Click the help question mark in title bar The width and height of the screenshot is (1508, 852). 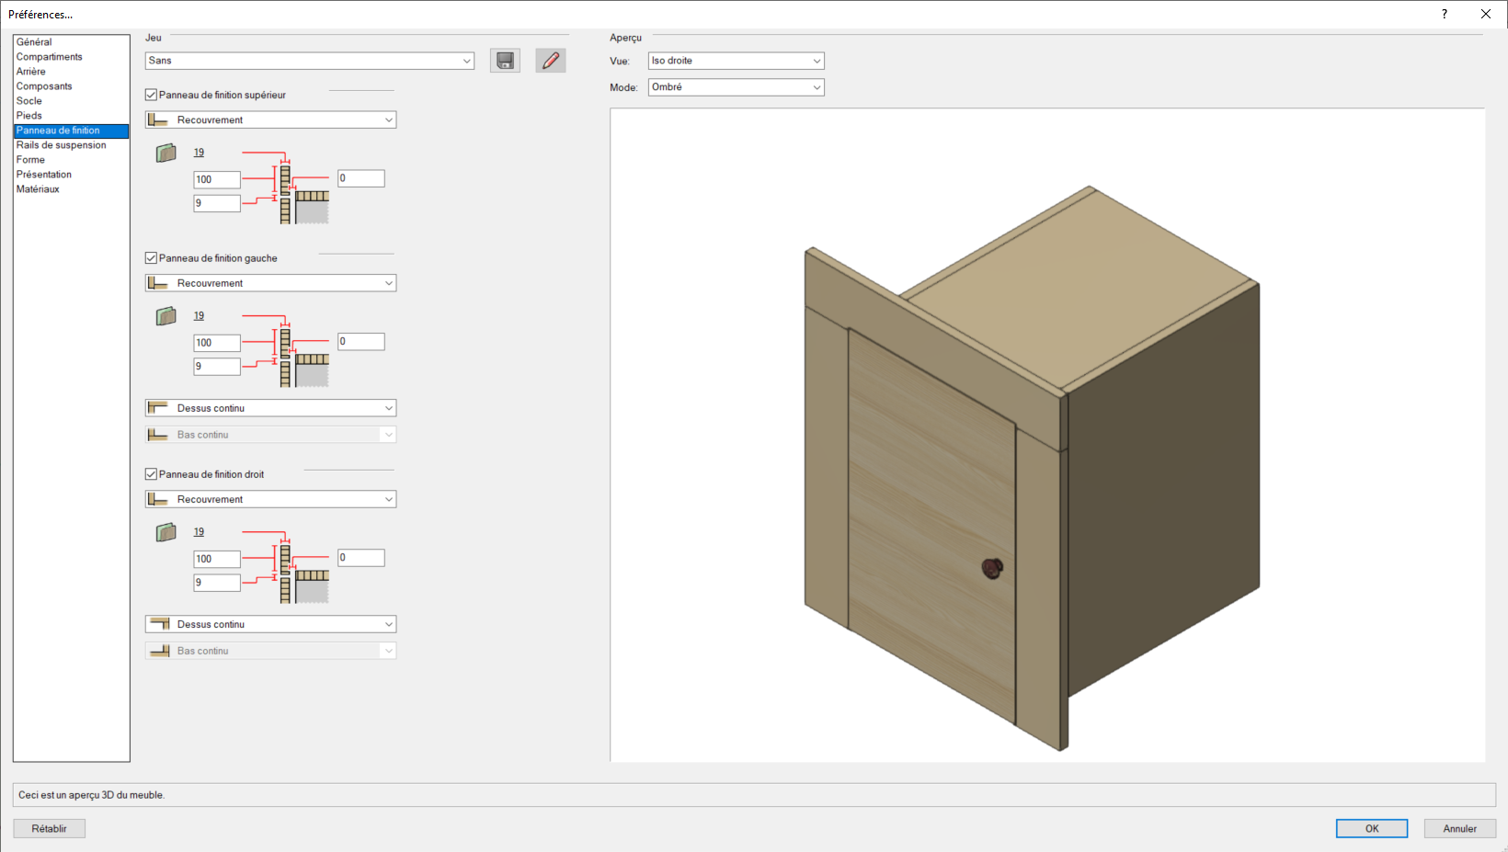click(x=1445, y=14)
